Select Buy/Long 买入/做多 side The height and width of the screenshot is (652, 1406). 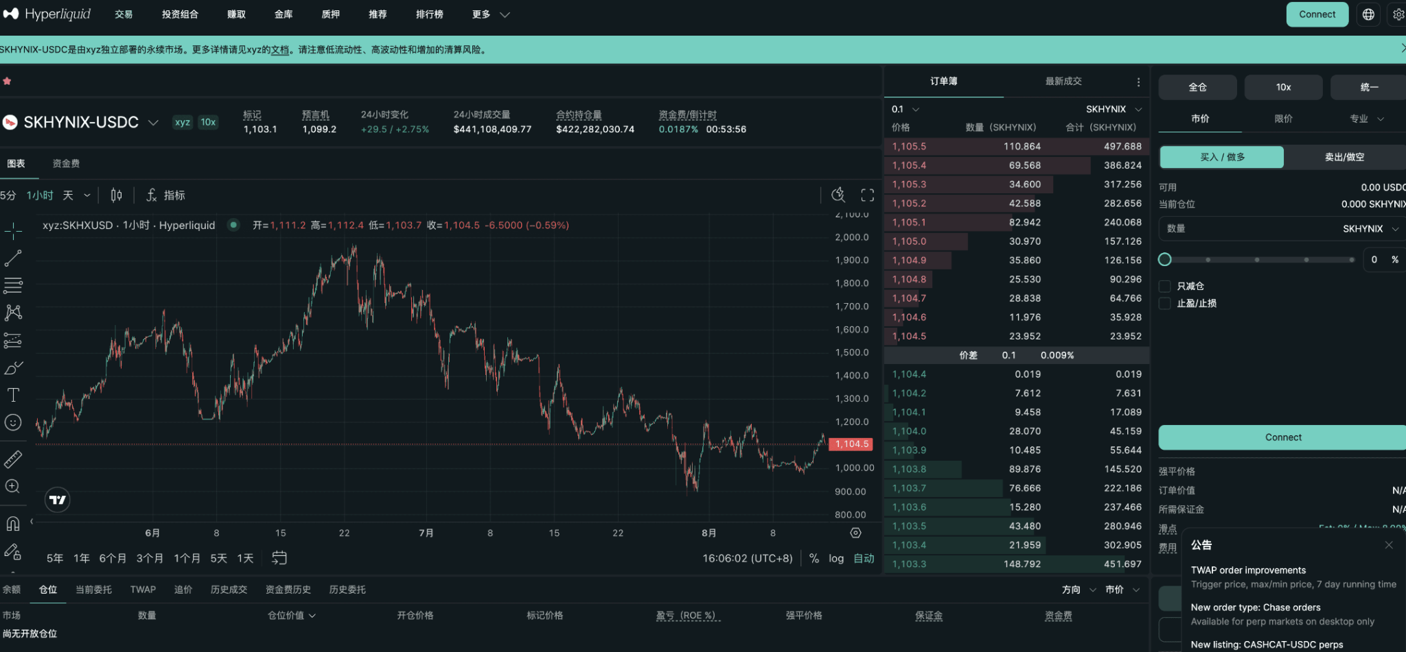[1222, 157]
